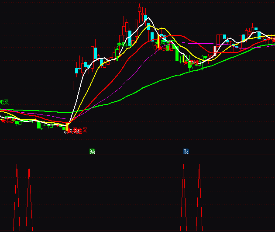Click the divider line above the indicator panel
The width and height of the screenshot is (275, 232).
137,155
